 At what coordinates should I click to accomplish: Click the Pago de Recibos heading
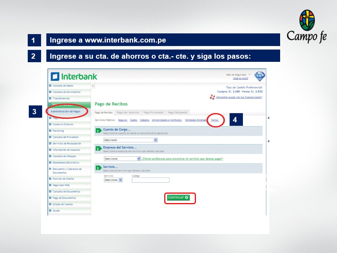pos(111,104)
